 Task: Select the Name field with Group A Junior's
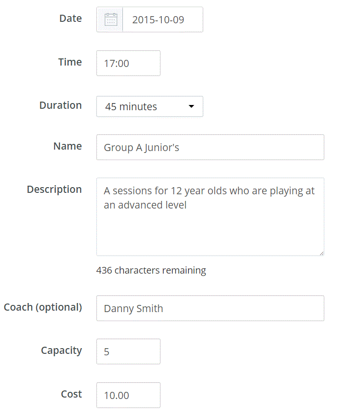(x=210, y=147)
